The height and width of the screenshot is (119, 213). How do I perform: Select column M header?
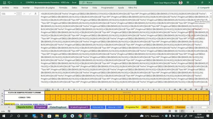(101, 89)
